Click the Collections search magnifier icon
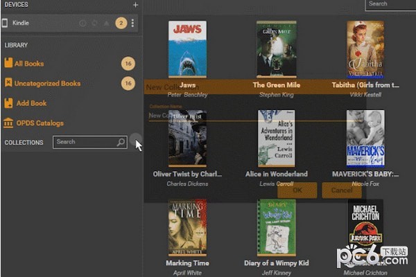 pos(121,143)
